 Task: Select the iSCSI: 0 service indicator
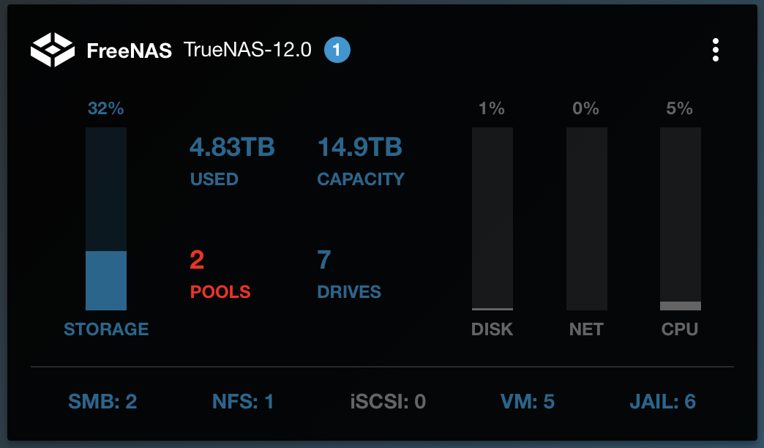(388, 402)
